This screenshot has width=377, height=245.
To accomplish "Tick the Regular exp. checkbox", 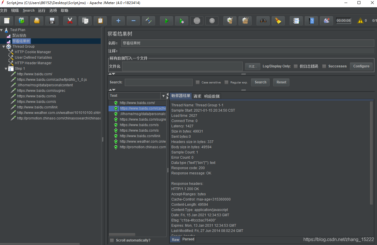I will pos(226,82).
